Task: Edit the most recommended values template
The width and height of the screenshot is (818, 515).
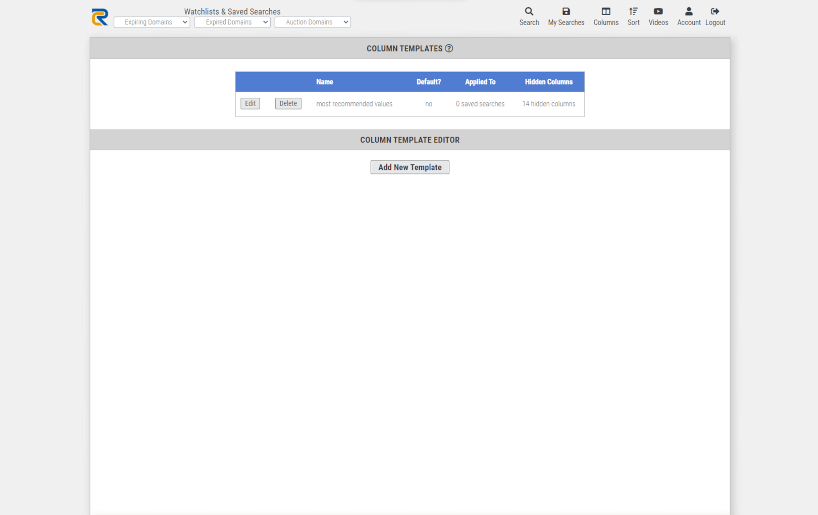Action: point(250,103)
